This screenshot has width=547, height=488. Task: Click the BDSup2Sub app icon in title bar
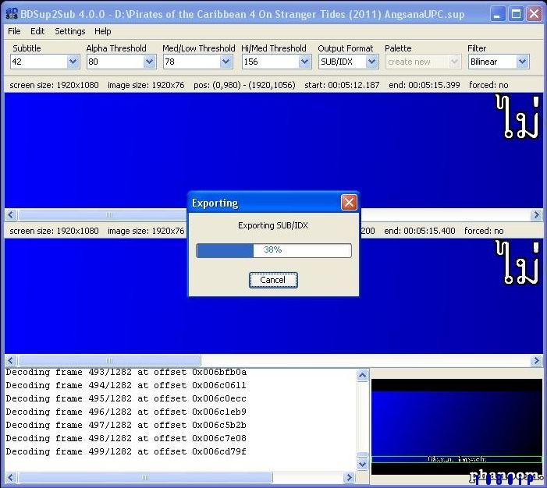(12, 13)
